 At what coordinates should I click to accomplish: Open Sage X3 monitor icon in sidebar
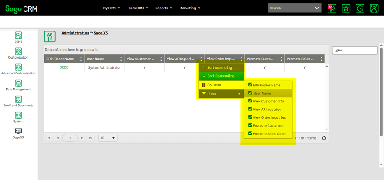18,131
